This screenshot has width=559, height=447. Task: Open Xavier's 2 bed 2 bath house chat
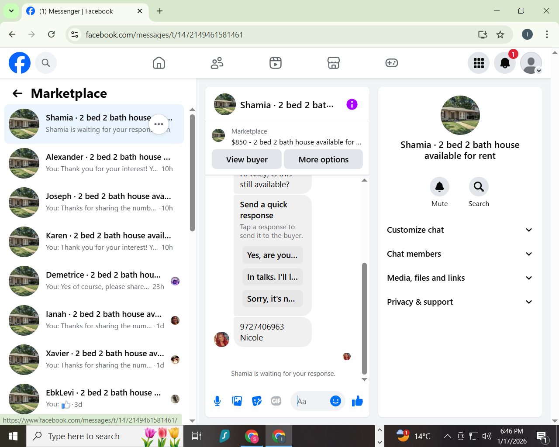click(94, 360)
